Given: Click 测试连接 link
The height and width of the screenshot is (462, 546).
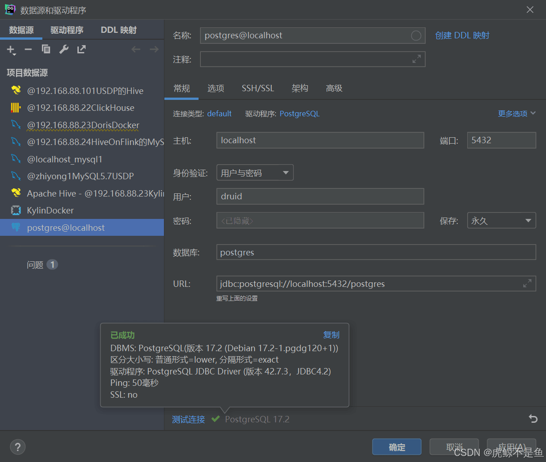Looking at the screenshot, I should (189, 419).
